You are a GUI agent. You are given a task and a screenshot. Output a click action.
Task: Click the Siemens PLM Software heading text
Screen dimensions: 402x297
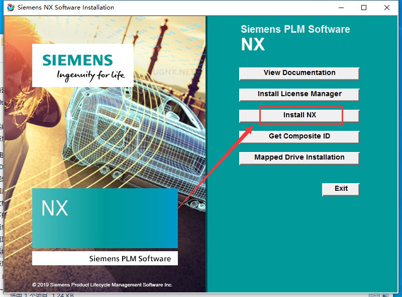point(295,29)
